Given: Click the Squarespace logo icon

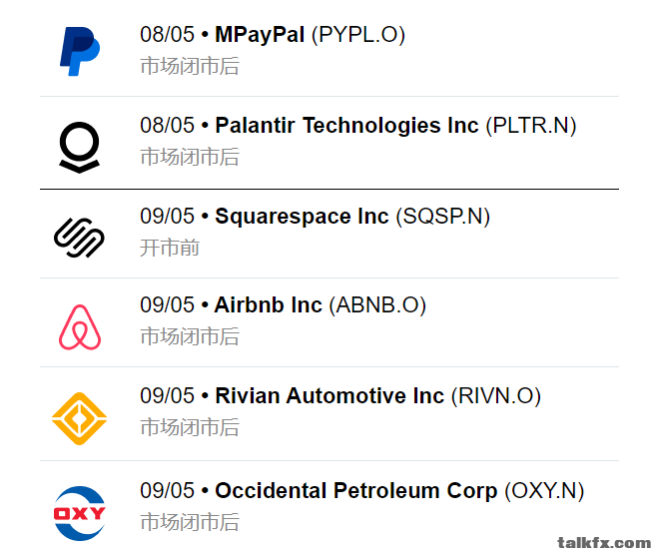Looking at the screenshot, I should (x=79, y=238).
